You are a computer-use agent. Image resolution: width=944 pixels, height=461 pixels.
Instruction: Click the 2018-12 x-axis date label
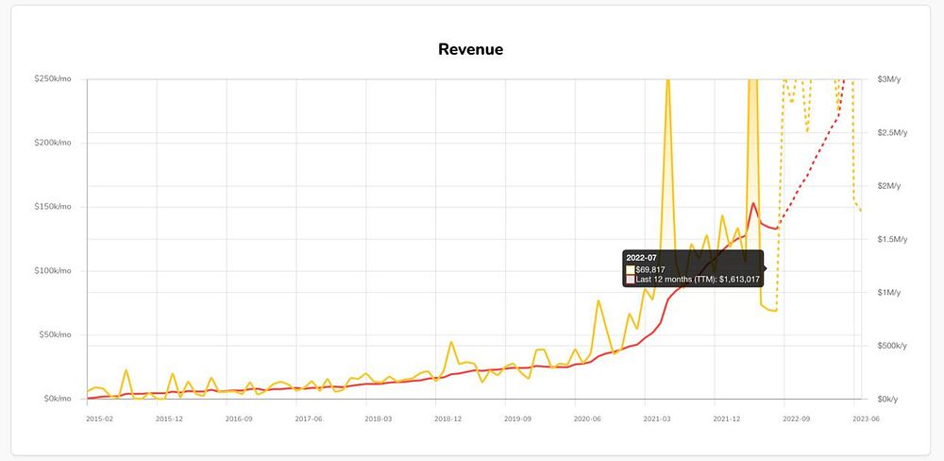click(x=448, y=418)
